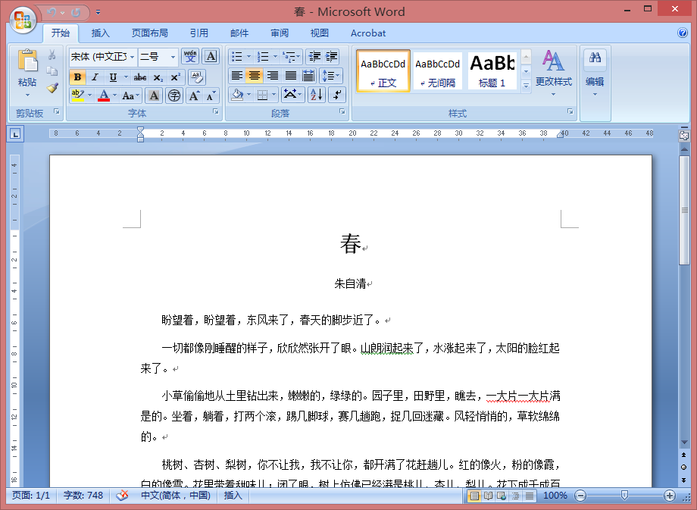Click the zoom slider handle
697x510 pixels.
624,496
